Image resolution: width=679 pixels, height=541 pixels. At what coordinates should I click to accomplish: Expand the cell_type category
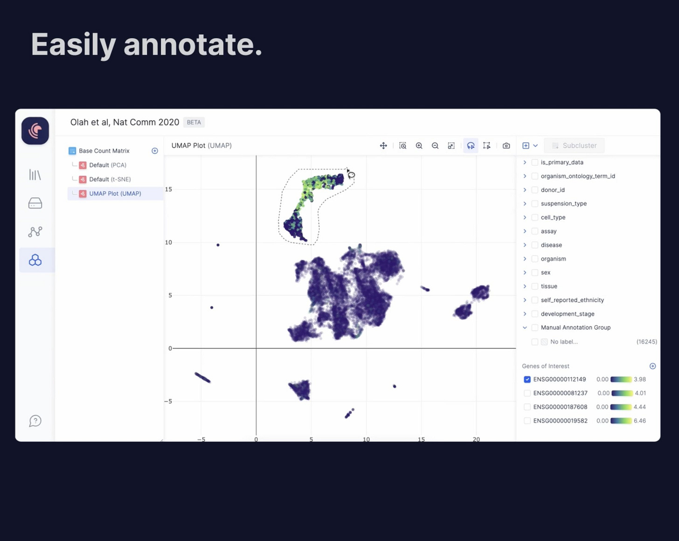point(525,217)
